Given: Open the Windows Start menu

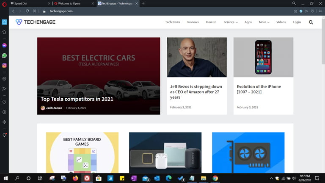Looking at the screenshot, I should tap(6, 178).
